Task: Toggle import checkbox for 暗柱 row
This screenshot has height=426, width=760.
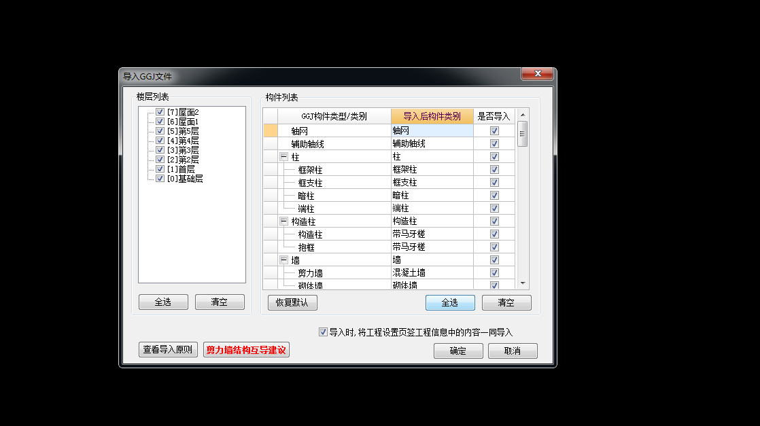Action: point(494,195)
